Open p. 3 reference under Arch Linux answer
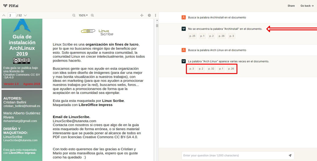The width and height of the screenshot is (317, 161). point(192,69)
